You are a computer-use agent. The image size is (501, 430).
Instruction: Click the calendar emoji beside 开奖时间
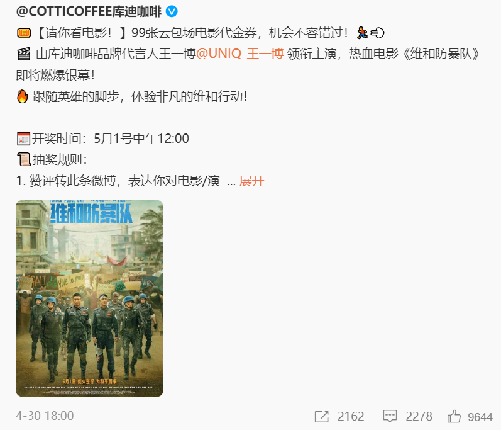tap(24, 139)
